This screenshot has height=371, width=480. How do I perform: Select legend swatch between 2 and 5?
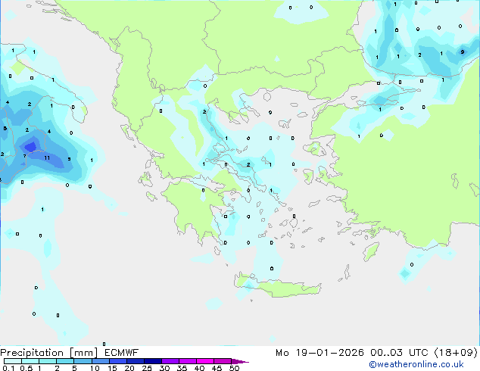[x=65, y=361]
